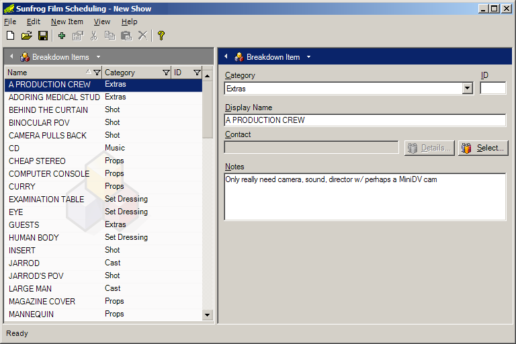
Task: Click the Display Name field
Action: pyautogui.click(x=365, y=120)
